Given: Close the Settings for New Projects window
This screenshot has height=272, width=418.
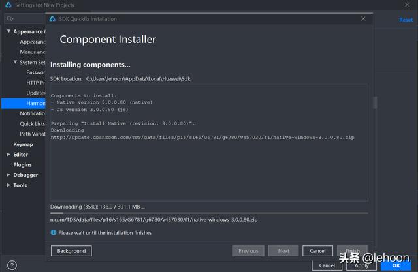Looking at the screenshot, I should point(407,5).
